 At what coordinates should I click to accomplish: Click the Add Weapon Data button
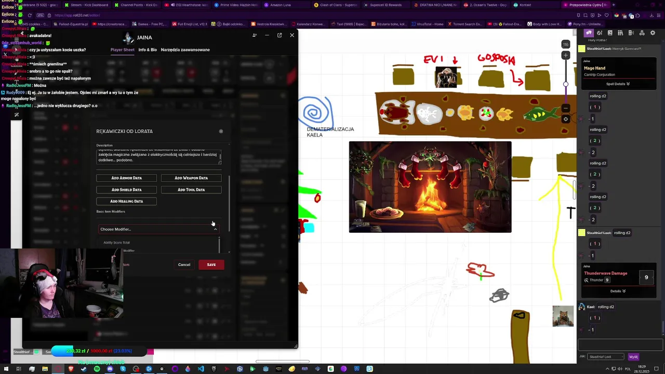pyautogui.click(x=191, y=178)
